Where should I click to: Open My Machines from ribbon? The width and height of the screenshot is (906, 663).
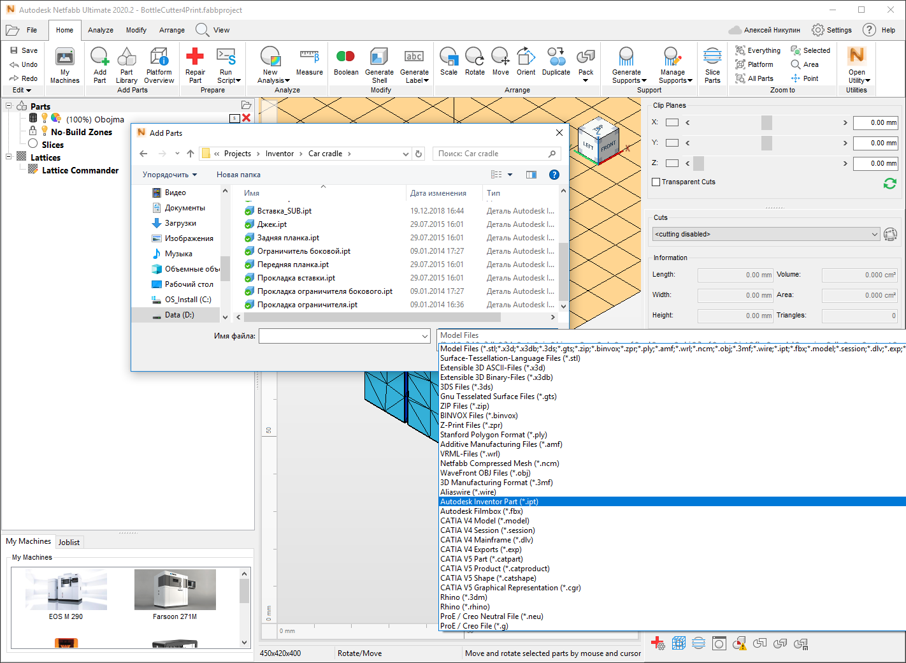point(65,65)
